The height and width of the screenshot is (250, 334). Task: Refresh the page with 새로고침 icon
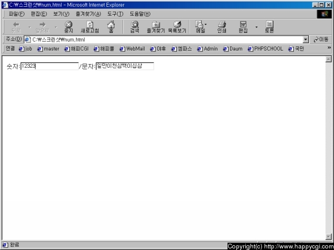90,27
